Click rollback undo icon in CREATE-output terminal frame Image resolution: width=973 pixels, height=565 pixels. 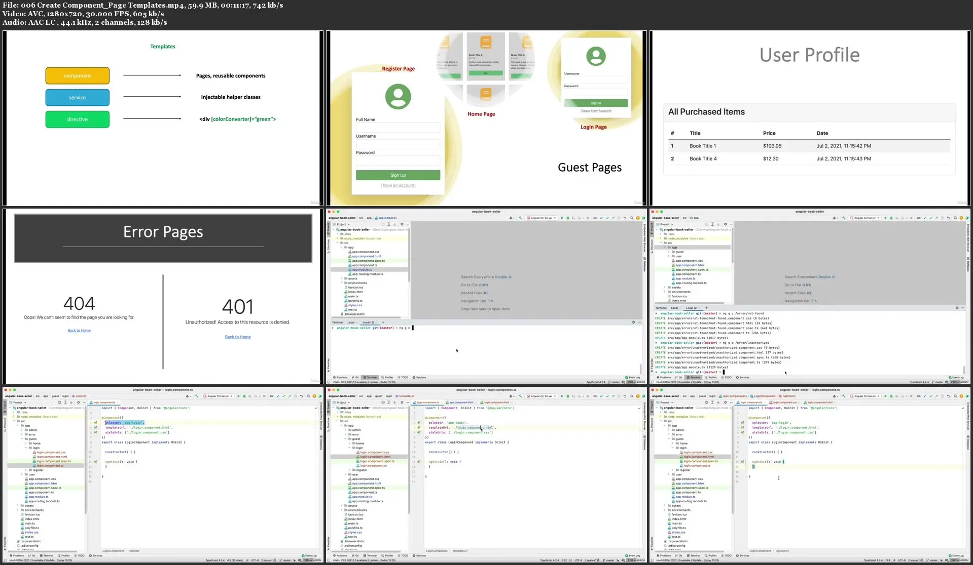[x=949, y=218]
